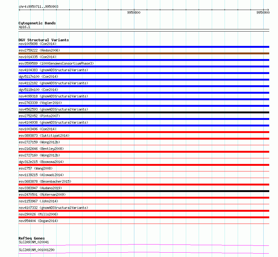Screen dimensions: 278x257
Task: Select nsv4104938 (gnomADStructuralVariants) label
Action: click(53, 122)
